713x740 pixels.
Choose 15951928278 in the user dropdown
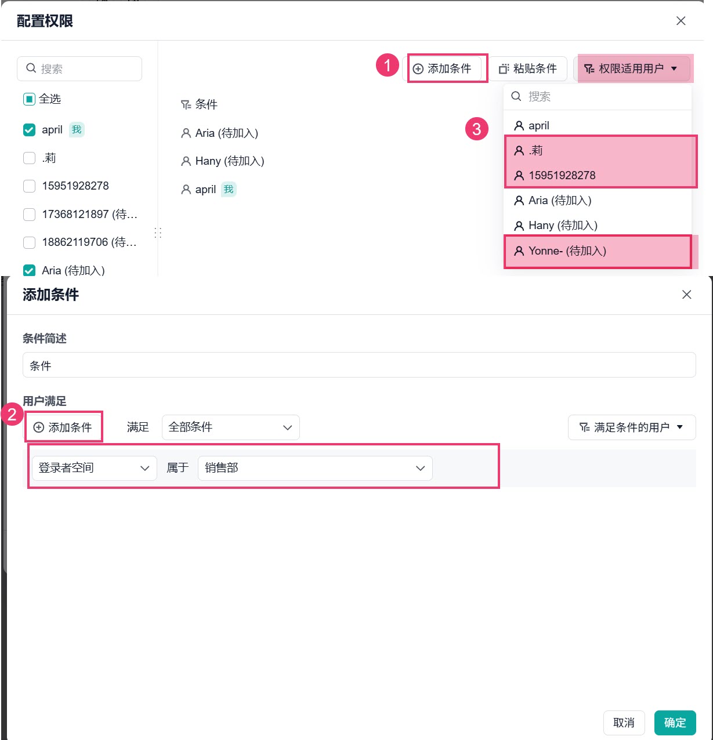coord(598,175)
